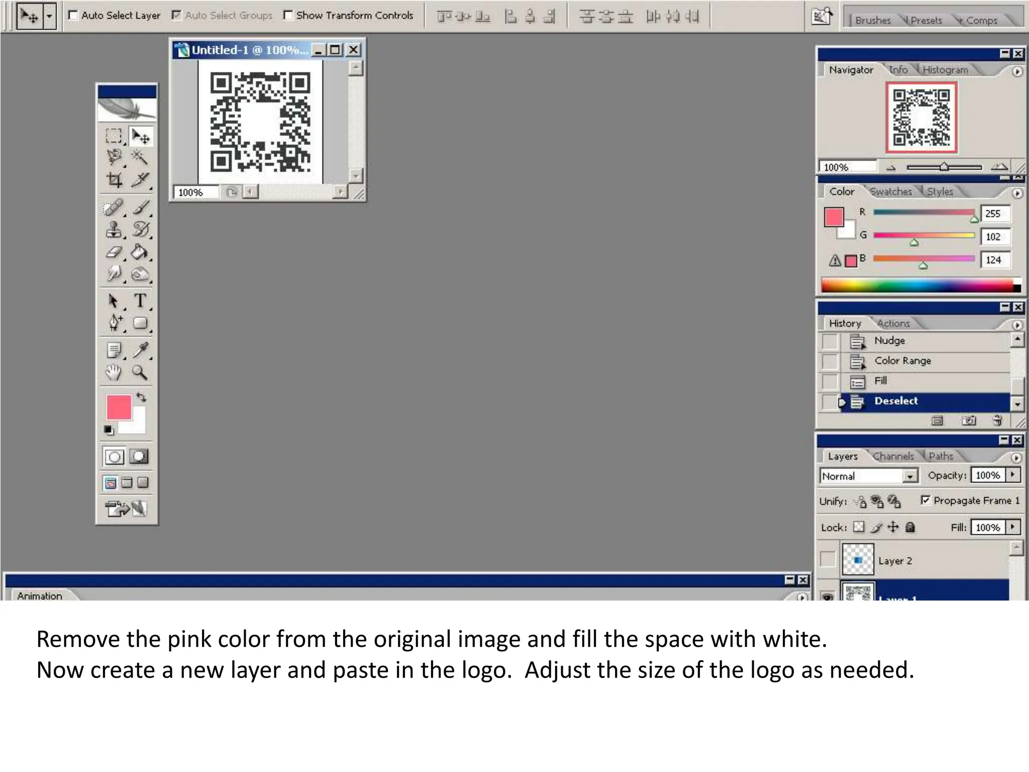Select the Magic Wand tool
This screenshot has height=772, width=1029.
[140, 157]
